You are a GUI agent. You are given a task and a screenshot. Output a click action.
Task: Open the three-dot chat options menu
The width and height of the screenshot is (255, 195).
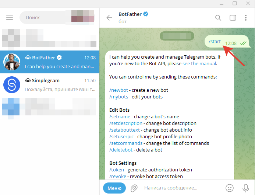coord(246,18)
